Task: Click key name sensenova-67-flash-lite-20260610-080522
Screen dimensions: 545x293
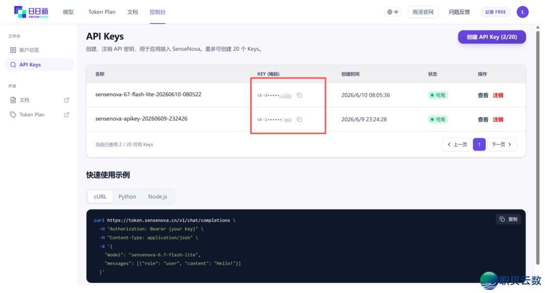Action: tap(148, 94)
